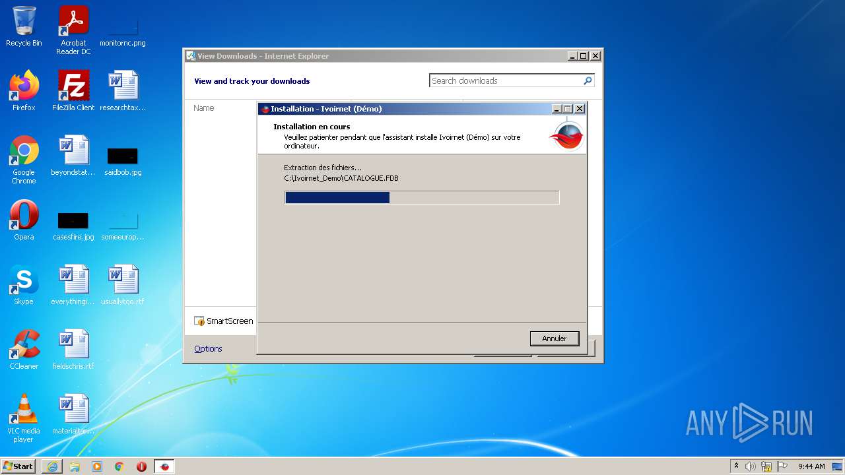845x475 pixels.
Task: Open researchtax document on desktop
Action: pos(123,92)
